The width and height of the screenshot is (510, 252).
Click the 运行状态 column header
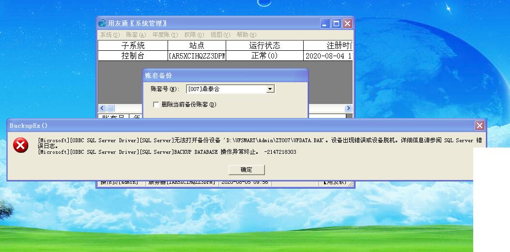click(x=264, y=45)
